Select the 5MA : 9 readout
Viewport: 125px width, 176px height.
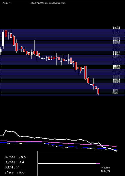(x=12, y=167)
